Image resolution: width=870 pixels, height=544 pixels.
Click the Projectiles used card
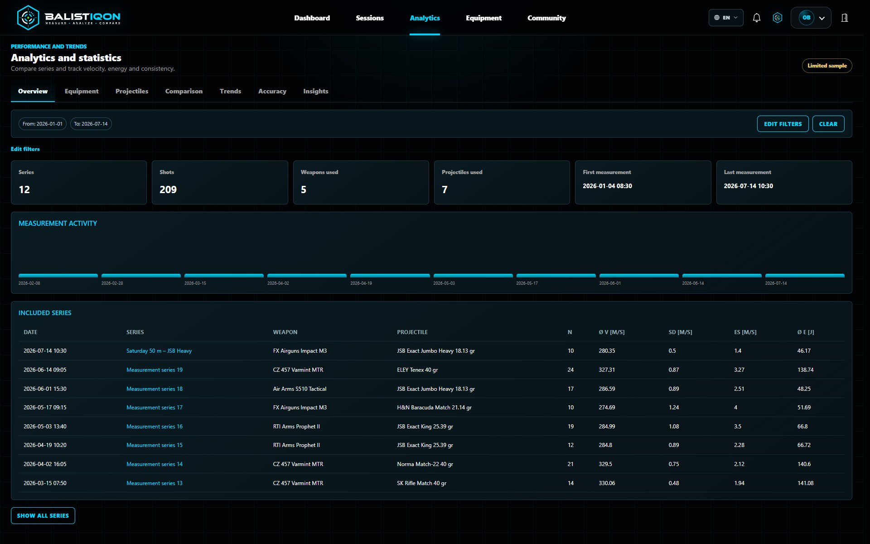(x=502, y=182)
